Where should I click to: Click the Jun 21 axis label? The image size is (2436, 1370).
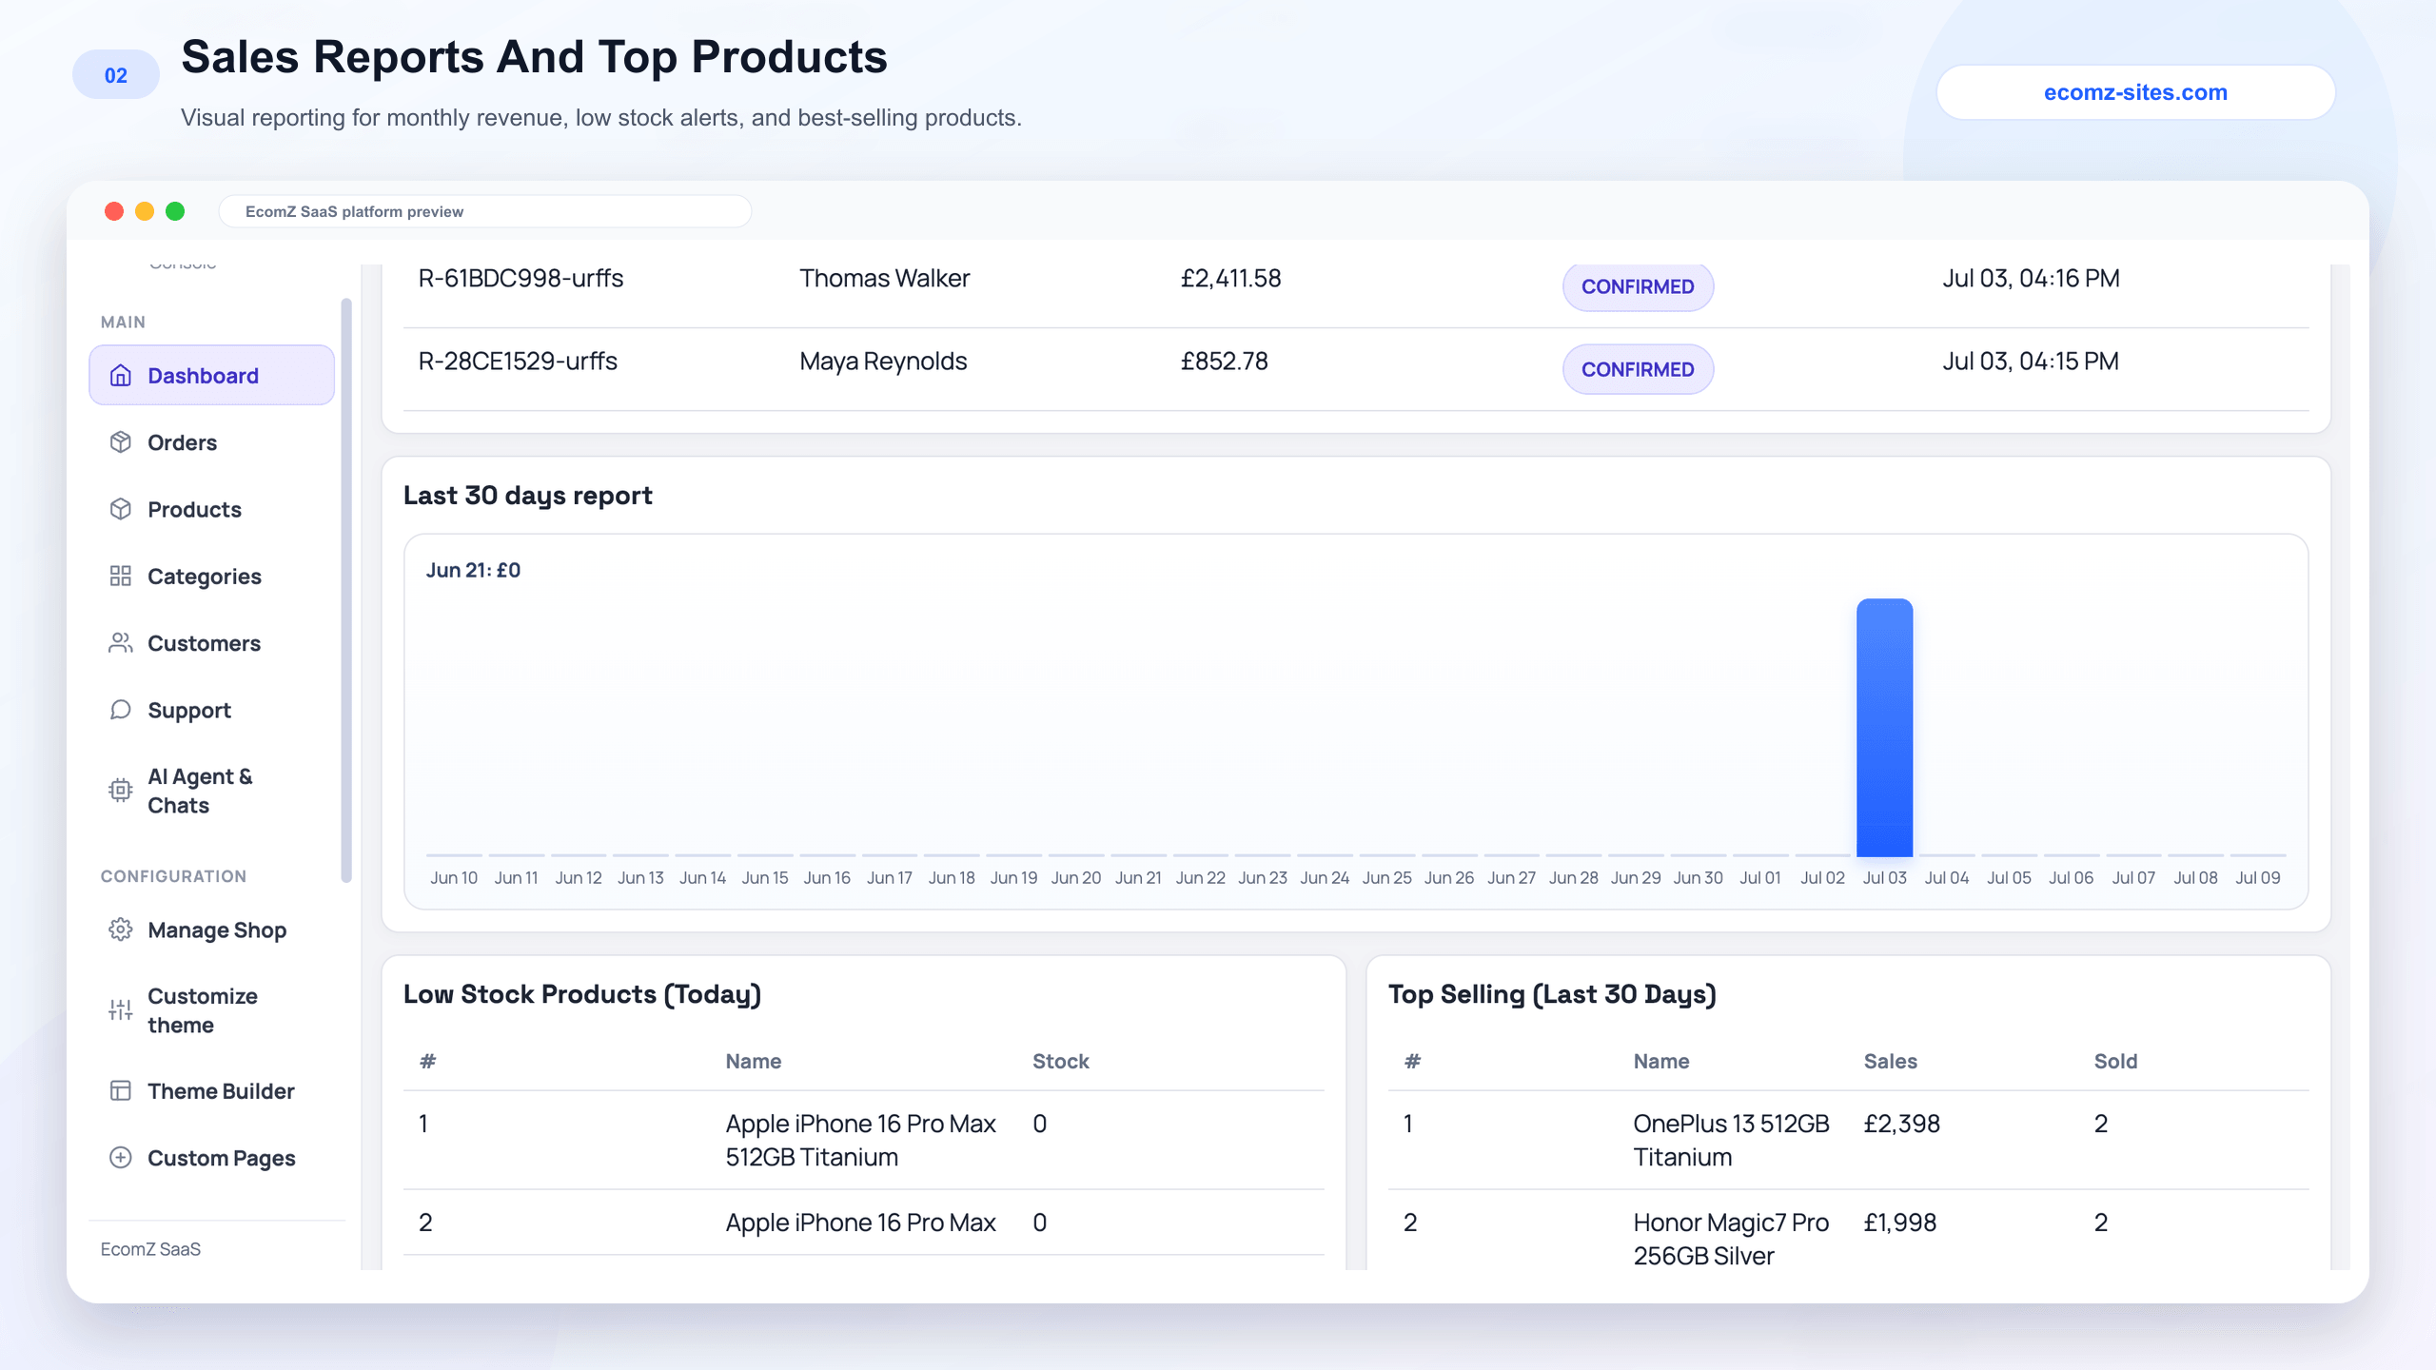(x=1138, y=877)
